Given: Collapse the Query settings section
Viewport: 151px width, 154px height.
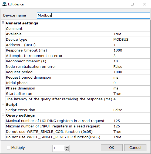Looking at the screenshot, I should point(3,115).
